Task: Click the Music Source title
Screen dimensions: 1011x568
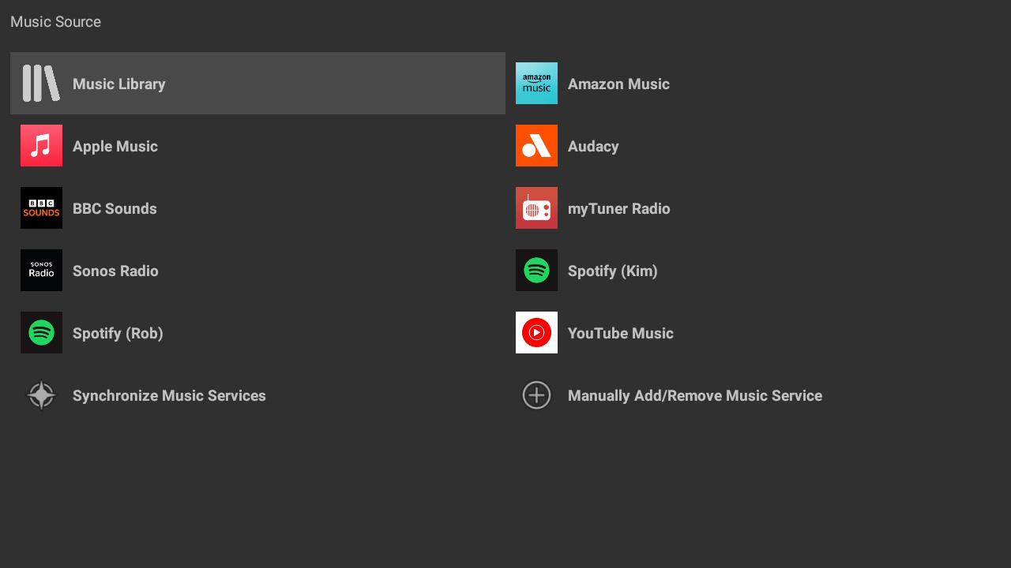Action: point(55,21)
